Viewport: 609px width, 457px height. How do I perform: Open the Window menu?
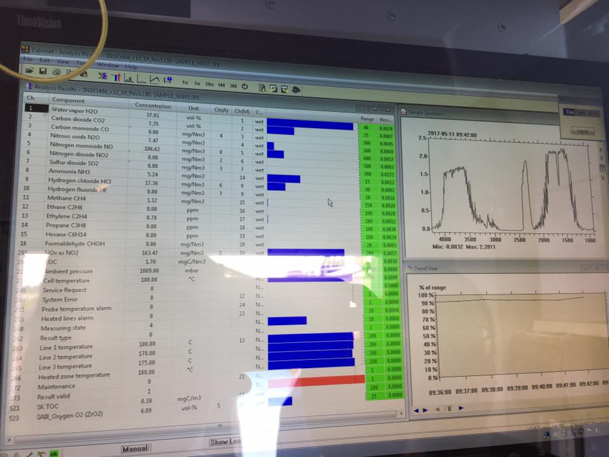[x=107, y=65]
